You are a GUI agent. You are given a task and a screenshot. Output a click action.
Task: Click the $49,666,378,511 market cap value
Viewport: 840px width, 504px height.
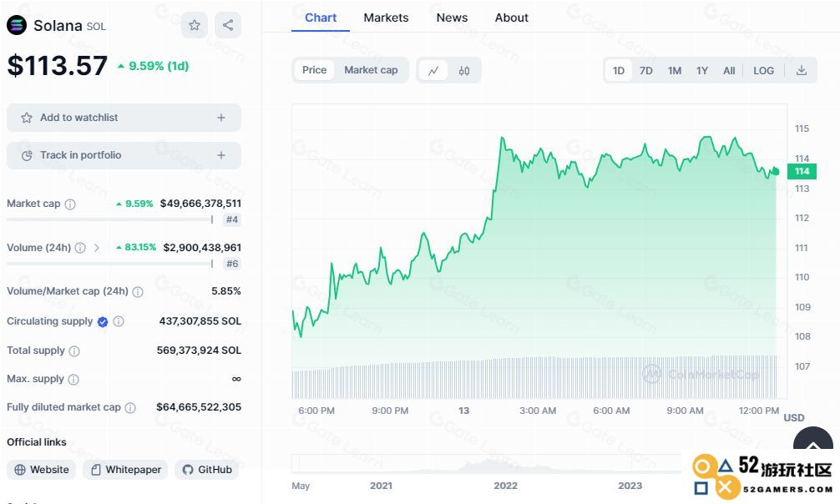(200, 204)
